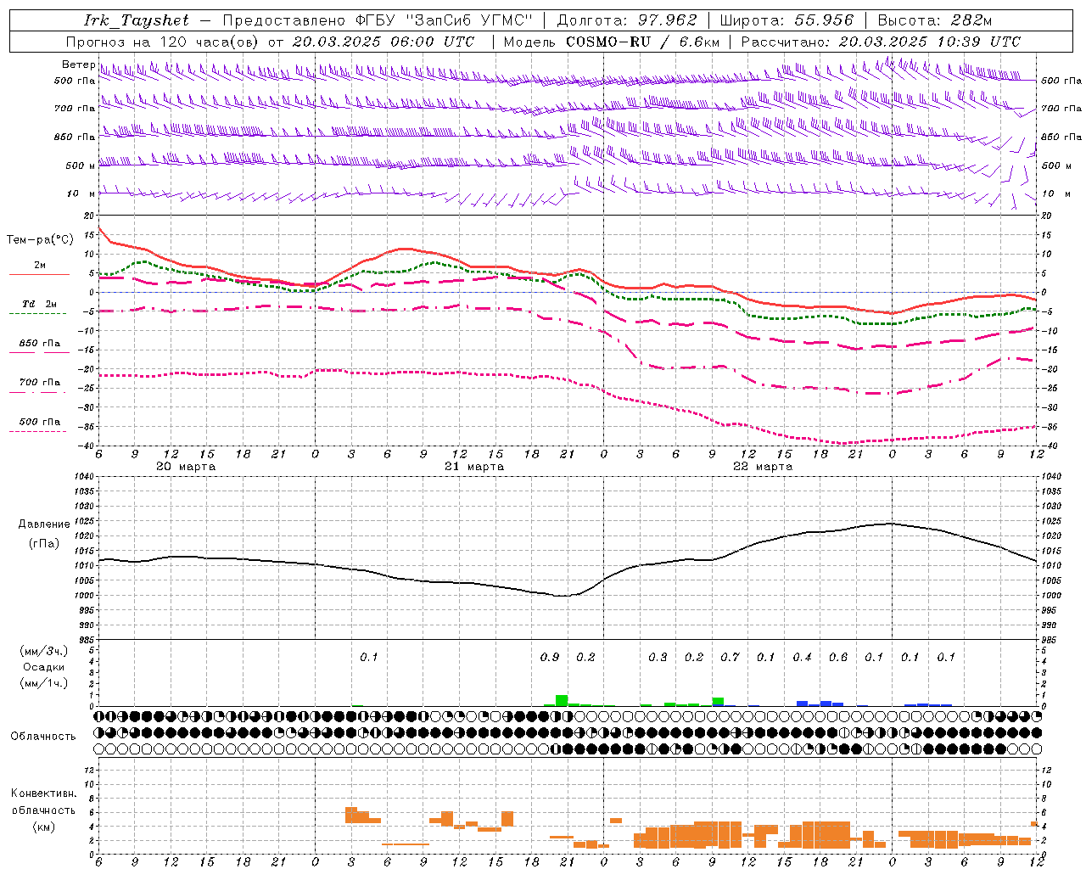Screen dimensions: 1086x869
Task: Click the date label '21 марта'
Action: tap(474, 467)
